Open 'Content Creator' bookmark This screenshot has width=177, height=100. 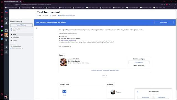25,8
